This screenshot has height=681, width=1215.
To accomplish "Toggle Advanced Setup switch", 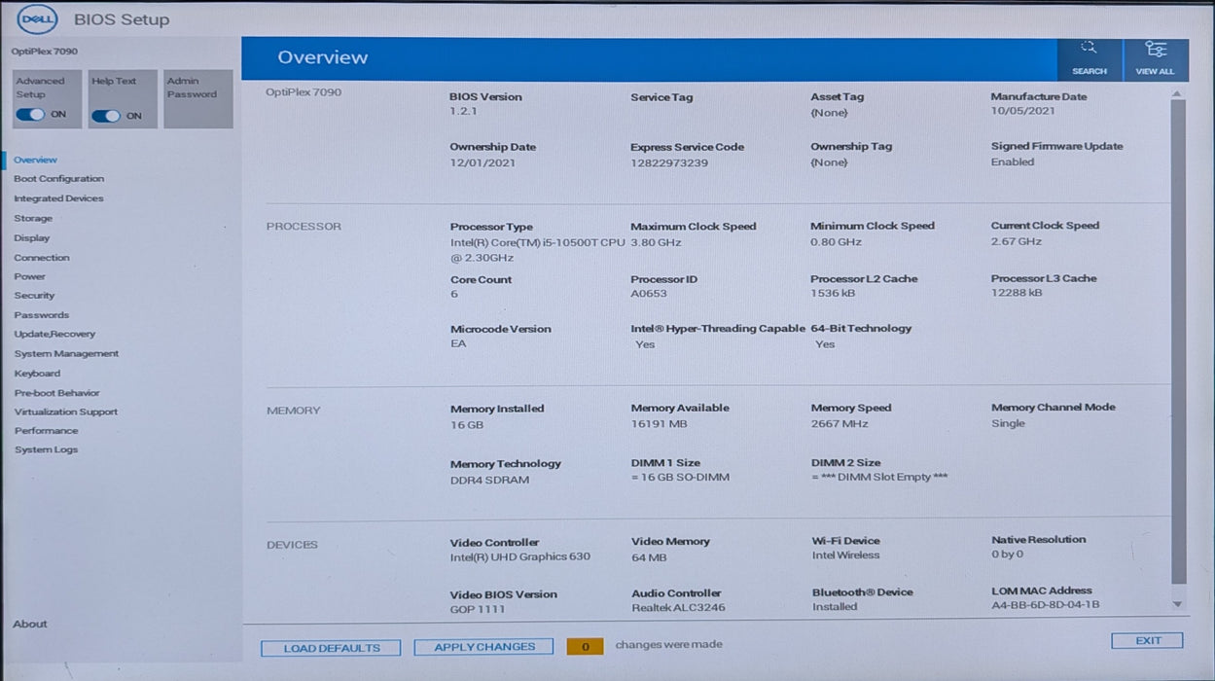I will click(31, 115).
